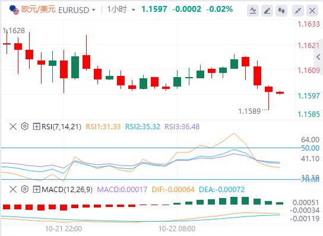Open the EURUSD symbol dropdown arrow
The image size is (323, 236).
94,10
